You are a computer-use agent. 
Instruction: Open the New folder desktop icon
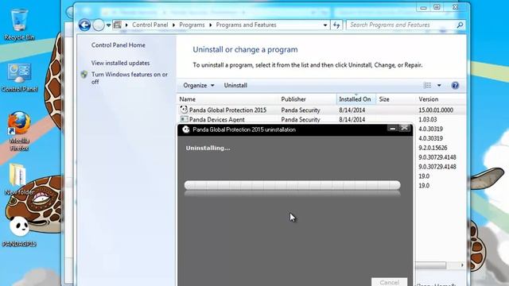(x=19, y=180)
